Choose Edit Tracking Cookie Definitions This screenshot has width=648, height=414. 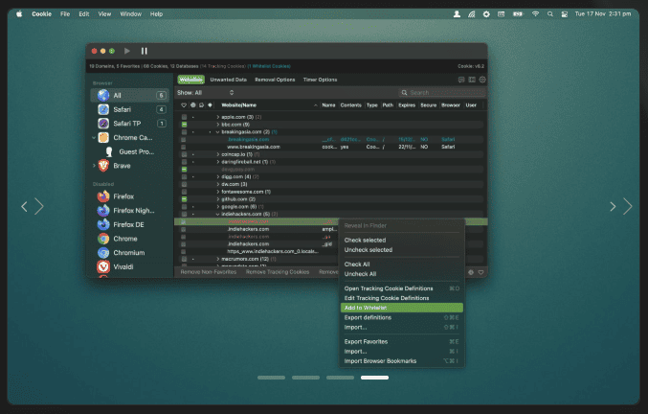tap(402, 298)
